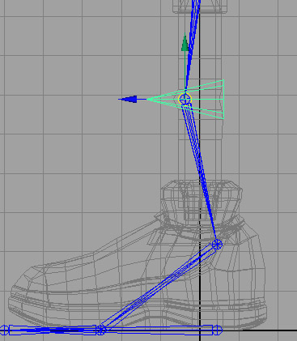This screenshot has width=297, height=341.
Task: Select the ankle joint circle inside the shoe
Action: tap(217, 245)
